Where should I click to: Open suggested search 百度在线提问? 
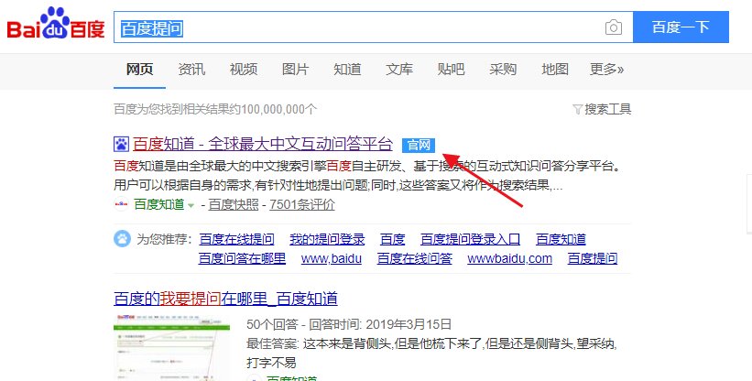point(237,239)
